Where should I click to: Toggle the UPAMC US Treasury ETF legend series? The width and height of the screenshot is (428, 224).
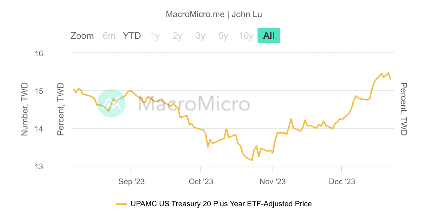pos(221,204)
